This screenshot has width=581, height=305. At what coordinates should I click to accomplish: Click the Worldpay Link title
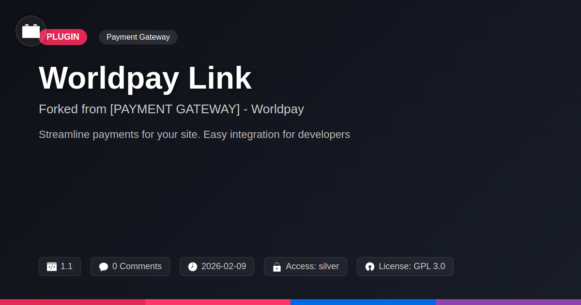[x=145, y=78]
